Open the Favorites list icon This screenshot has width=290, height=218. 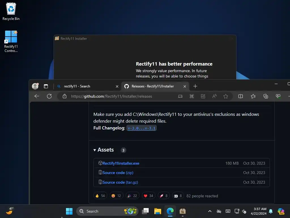[x=253, y=96]
